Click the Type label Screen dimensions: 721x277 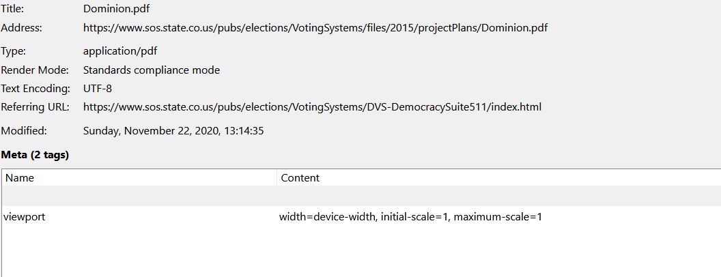pyautogui.click(x=14, y=51)
